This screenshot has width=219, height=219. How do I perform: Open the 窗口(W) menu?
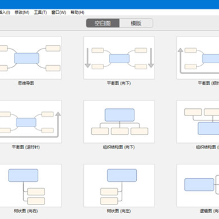58,12
